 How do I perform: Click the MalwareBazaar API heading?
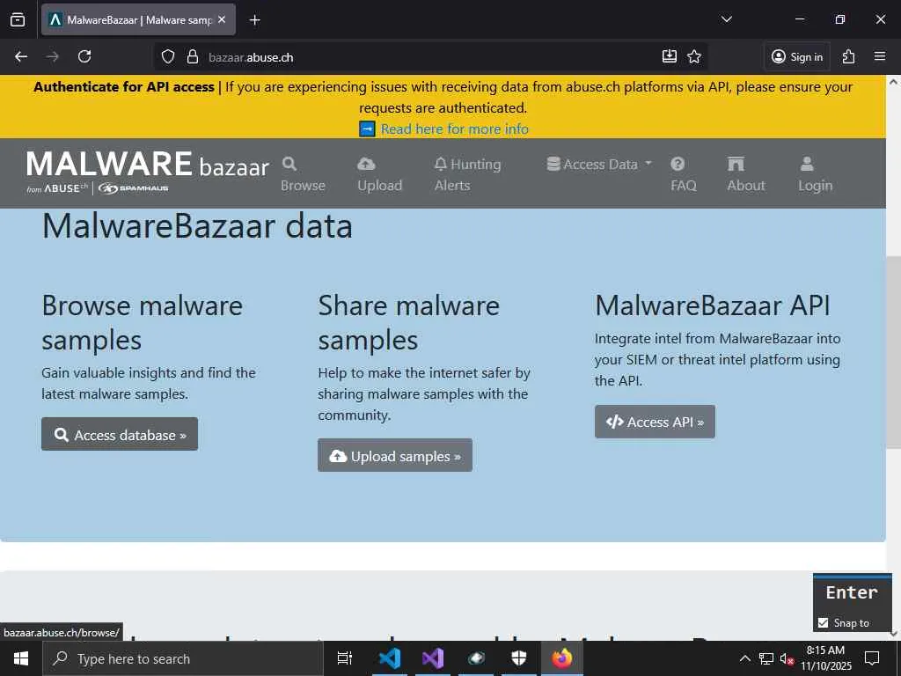(x=713, y=305)
